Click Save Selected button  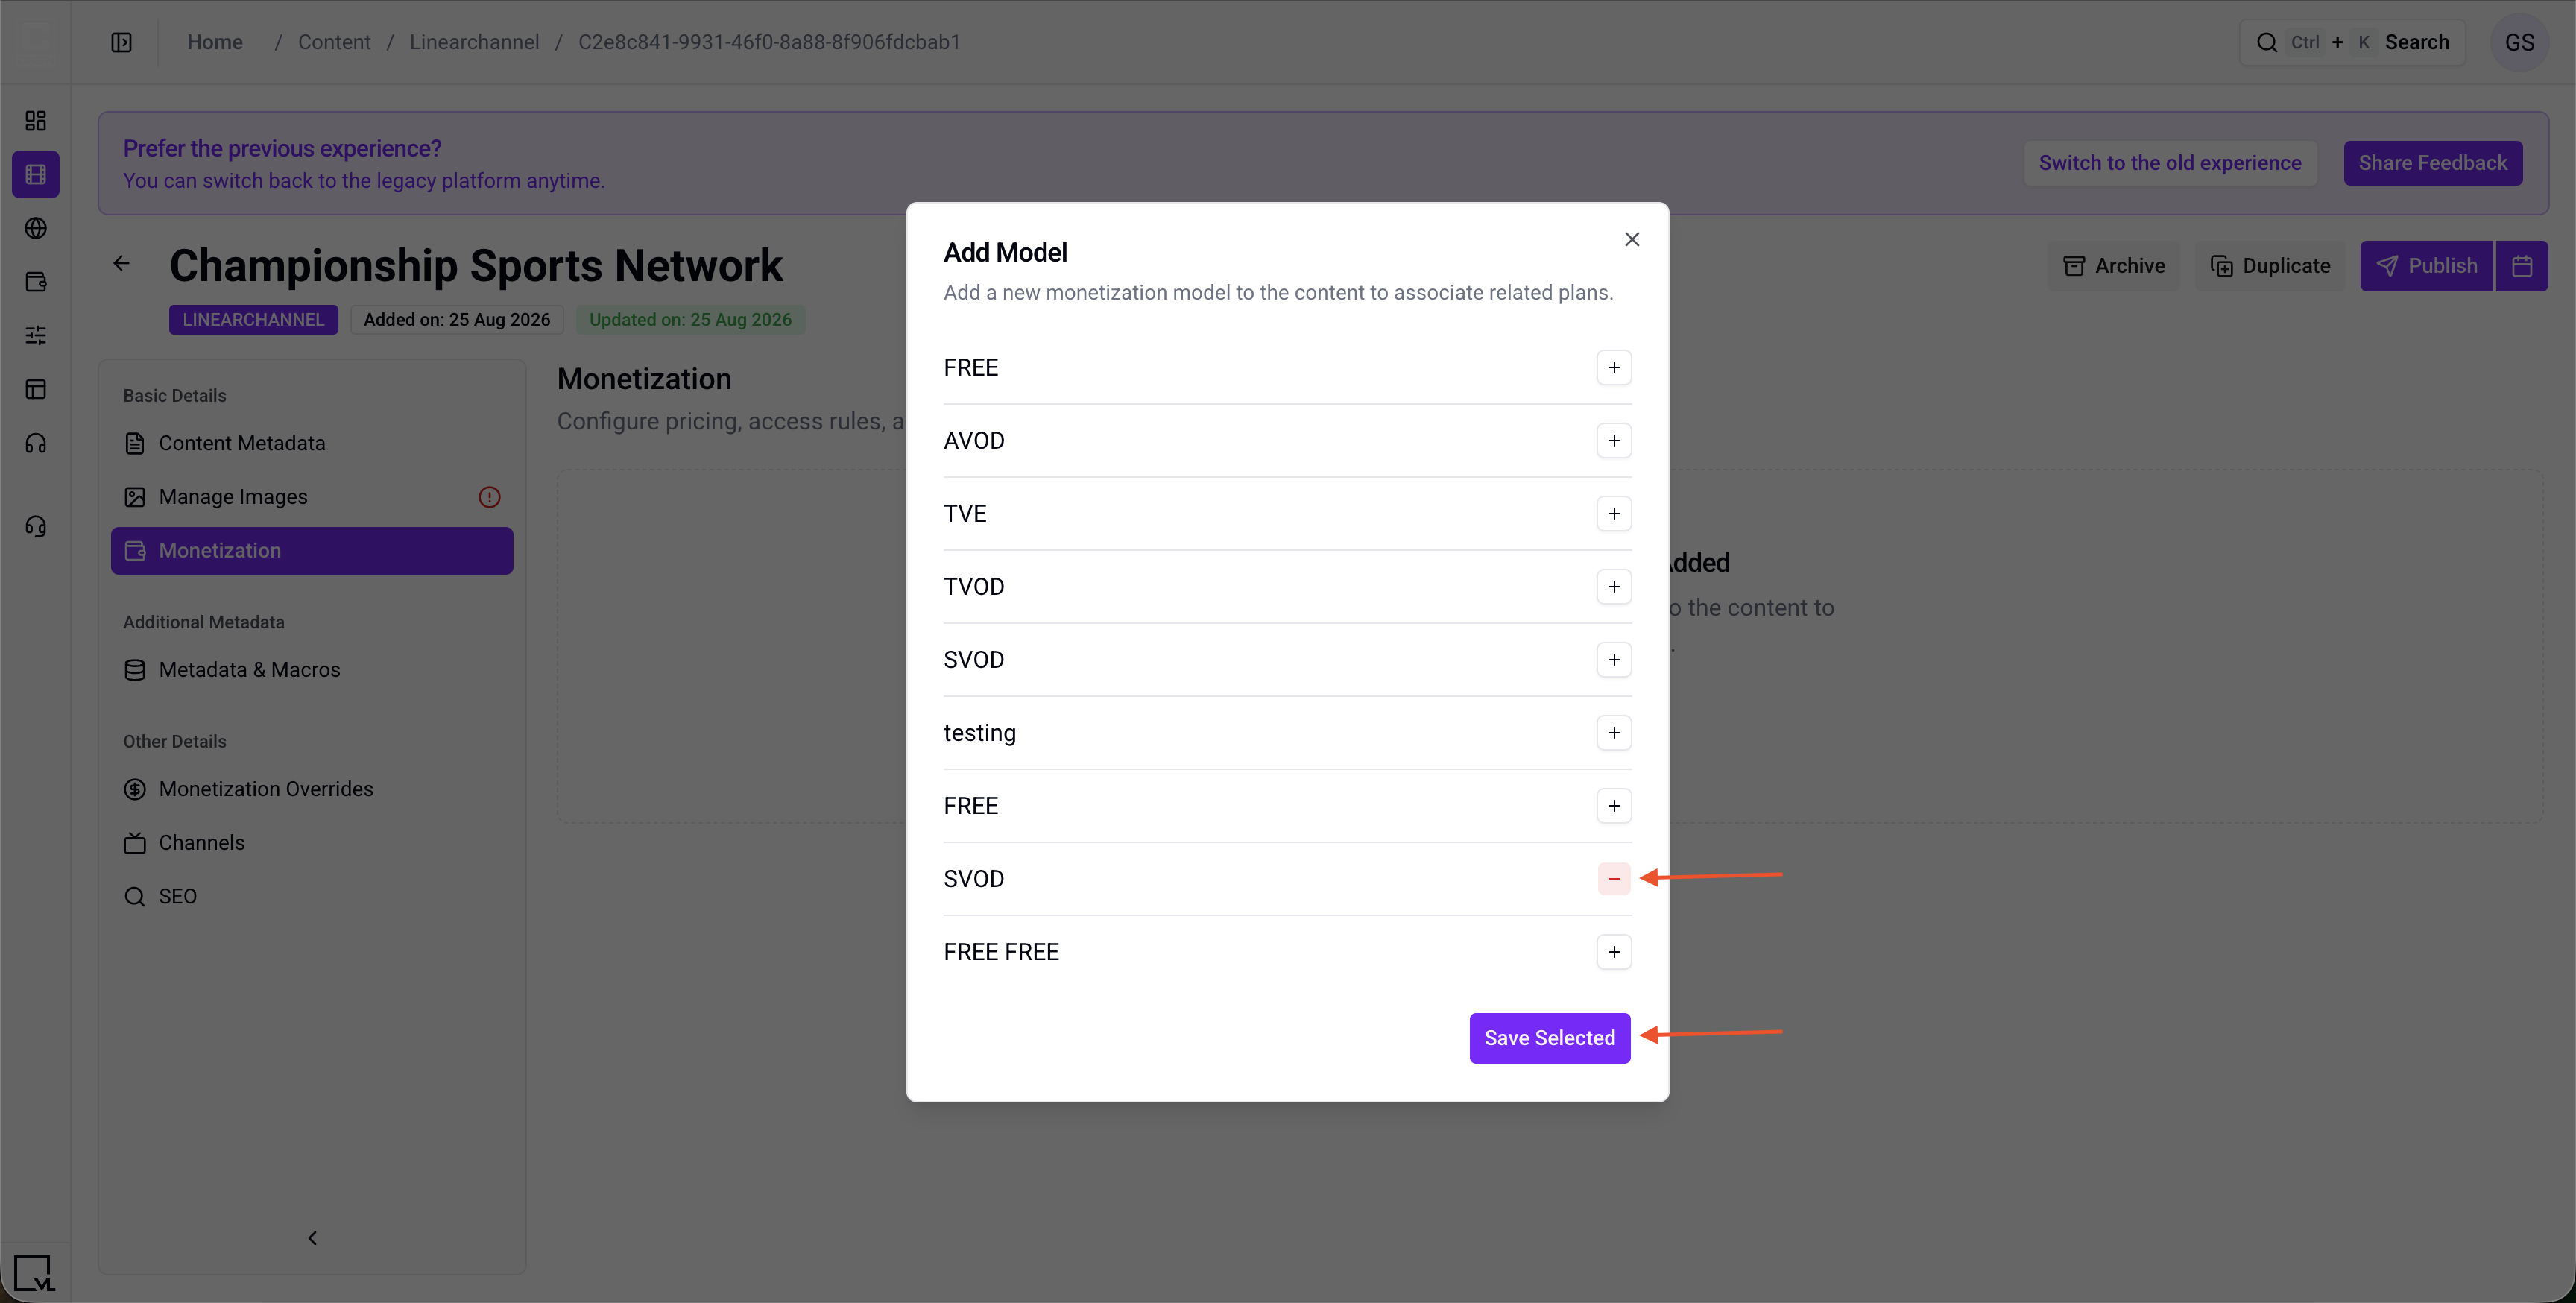tap(1549, 1038)
